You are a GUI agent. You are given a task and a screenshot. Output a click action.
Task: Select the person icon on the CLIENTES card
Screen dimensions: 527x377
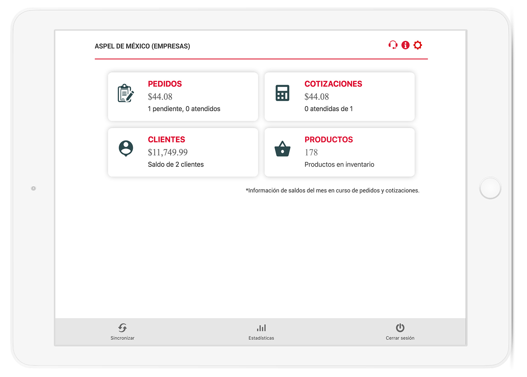[x=126, y=148]
